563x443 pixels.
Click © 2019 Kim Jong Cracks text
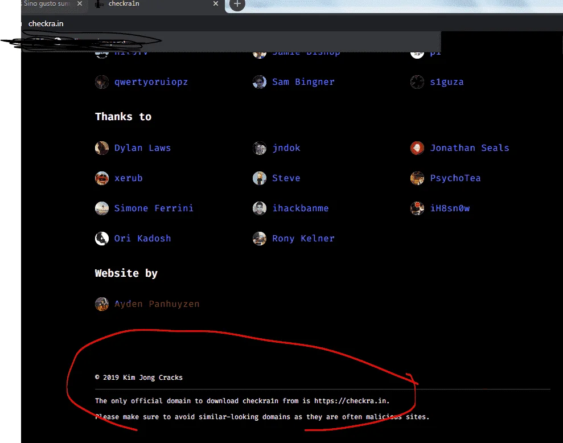click(138, 378)
